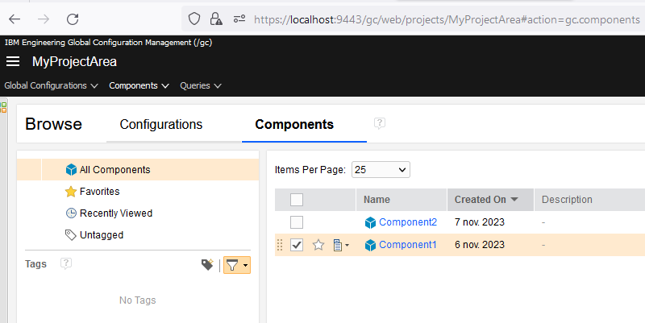Open the Component1 row actions menu

point(340,245)
